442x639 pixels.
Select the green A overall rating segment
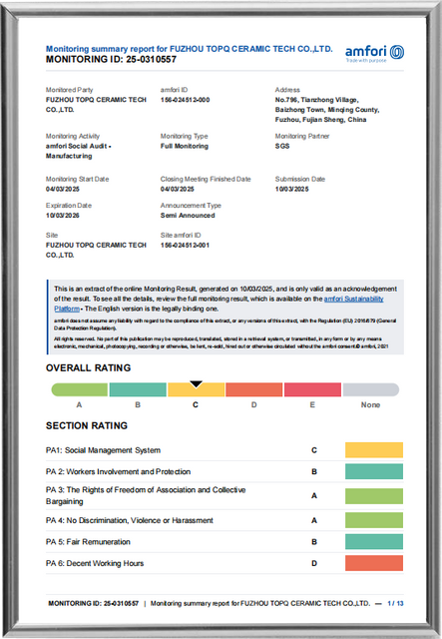point(80,389)
